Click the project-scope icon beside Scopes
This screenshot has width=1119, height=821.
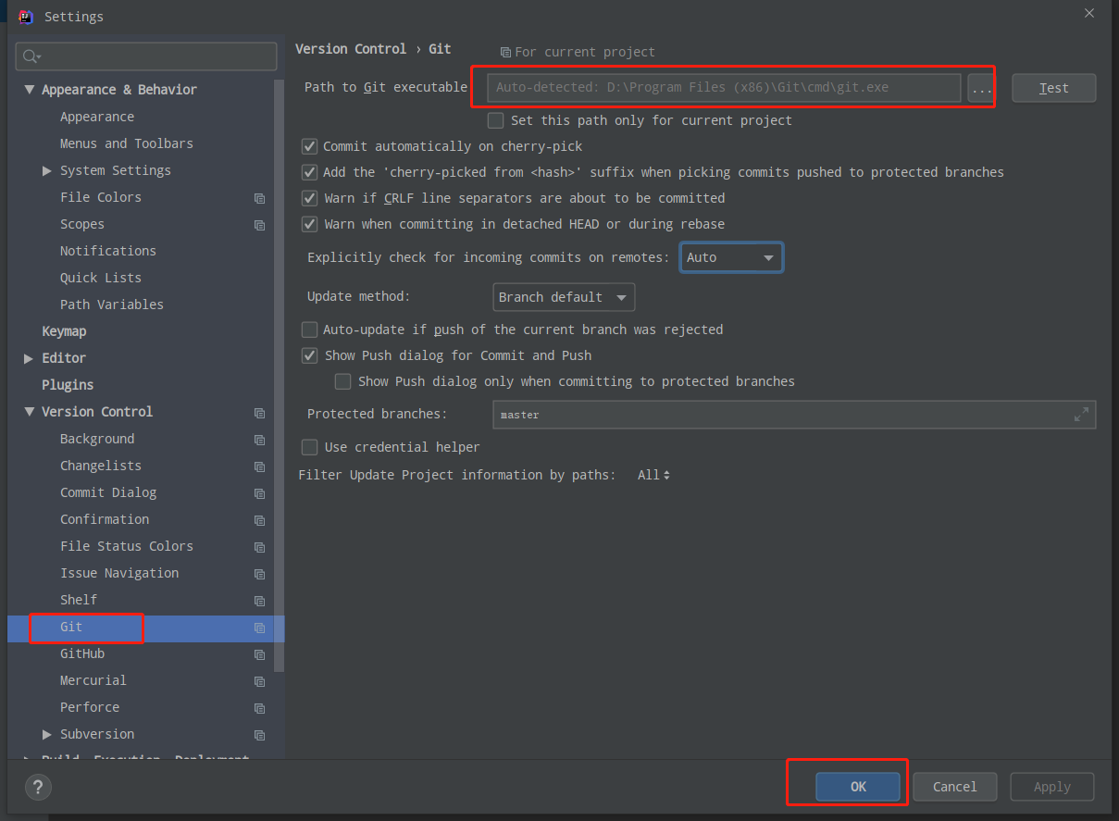[x=259, y=225]
